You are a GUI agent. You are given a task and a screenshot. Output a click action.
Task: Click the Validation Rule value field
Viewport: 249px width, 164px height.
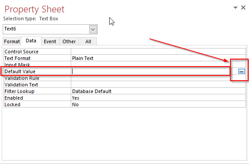pos(158,78)
